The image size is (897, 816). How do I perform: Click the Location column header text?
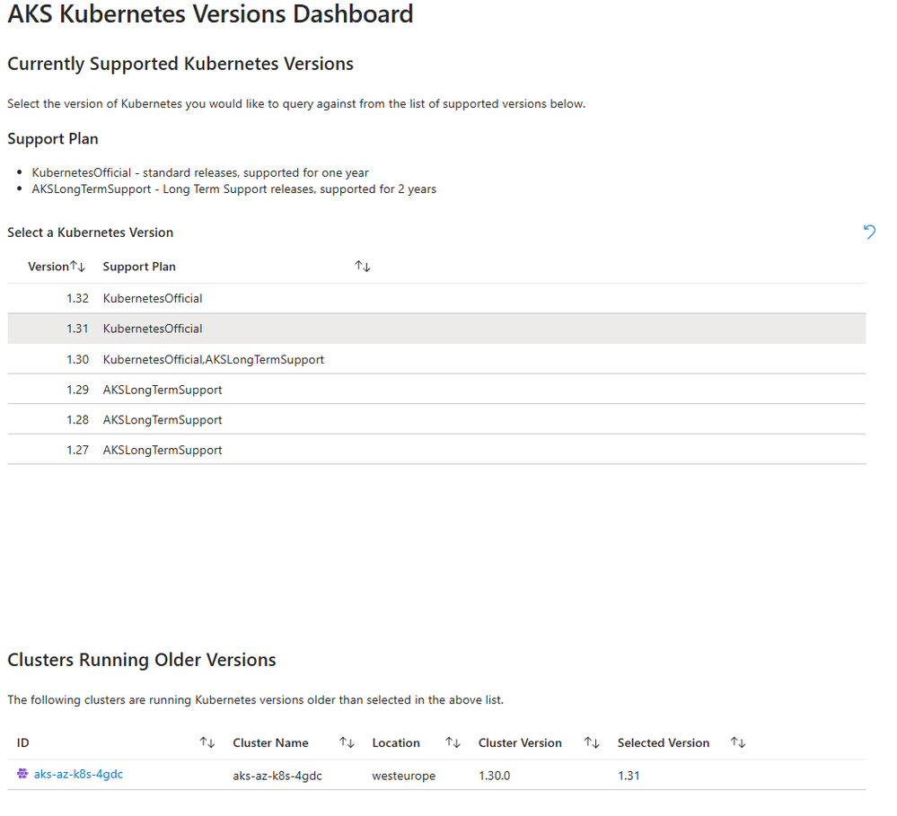396,742
